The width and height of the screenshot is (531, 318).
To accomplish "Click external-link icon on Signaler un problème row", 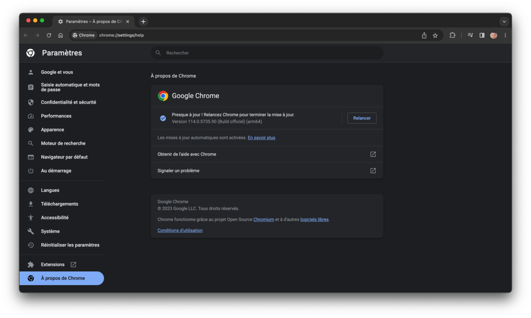I will coord(373,171).
